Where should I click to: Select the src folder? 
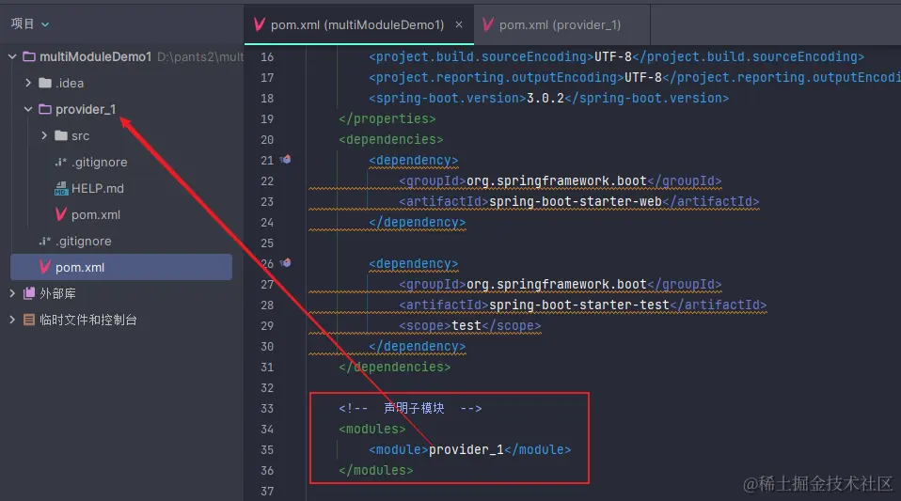pos(81,136)
